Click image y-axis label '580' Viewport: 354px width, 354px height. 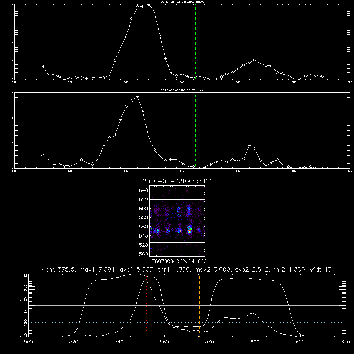(144, 218)
